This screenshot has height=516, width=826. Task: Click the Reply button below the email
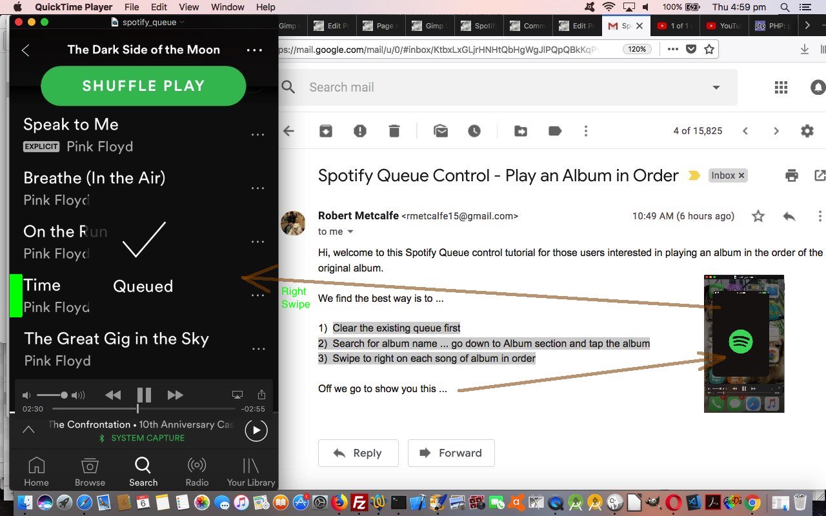(358, 453)
